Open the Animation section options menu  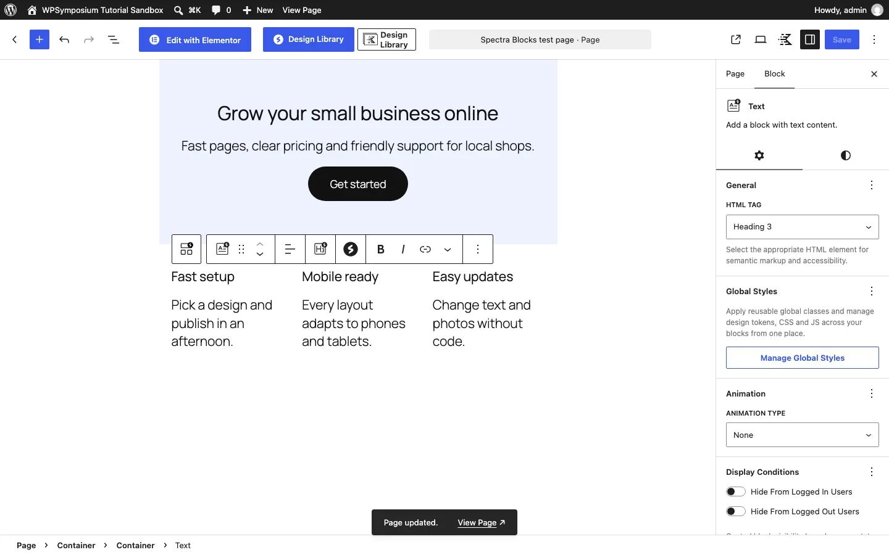[872, 393]
